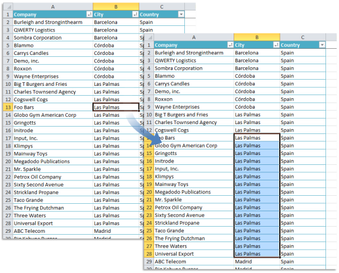Click Globo Gym American Corp, back sheet
Viewport: 339px width, 273px height.
[x=53, y=115]
